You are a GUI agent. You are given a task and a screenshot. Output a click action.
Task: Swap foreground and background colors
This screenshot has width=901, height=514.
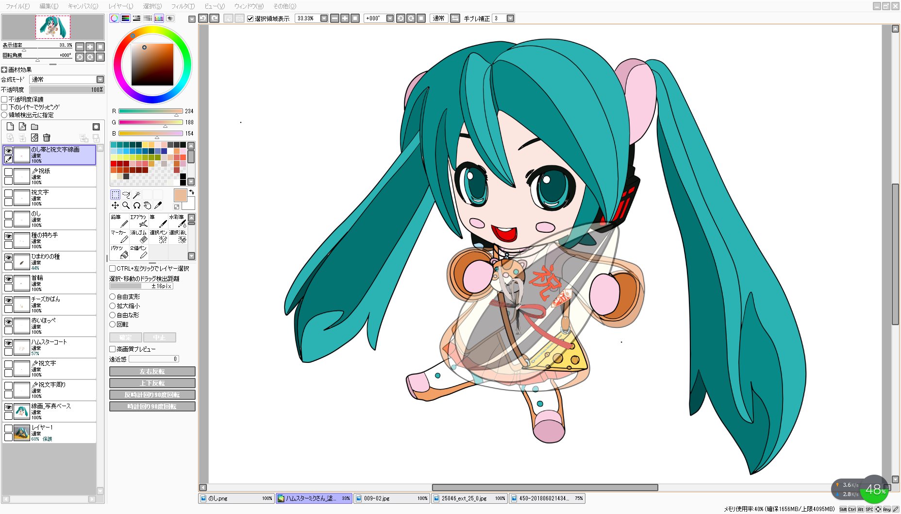coord(192,192)
